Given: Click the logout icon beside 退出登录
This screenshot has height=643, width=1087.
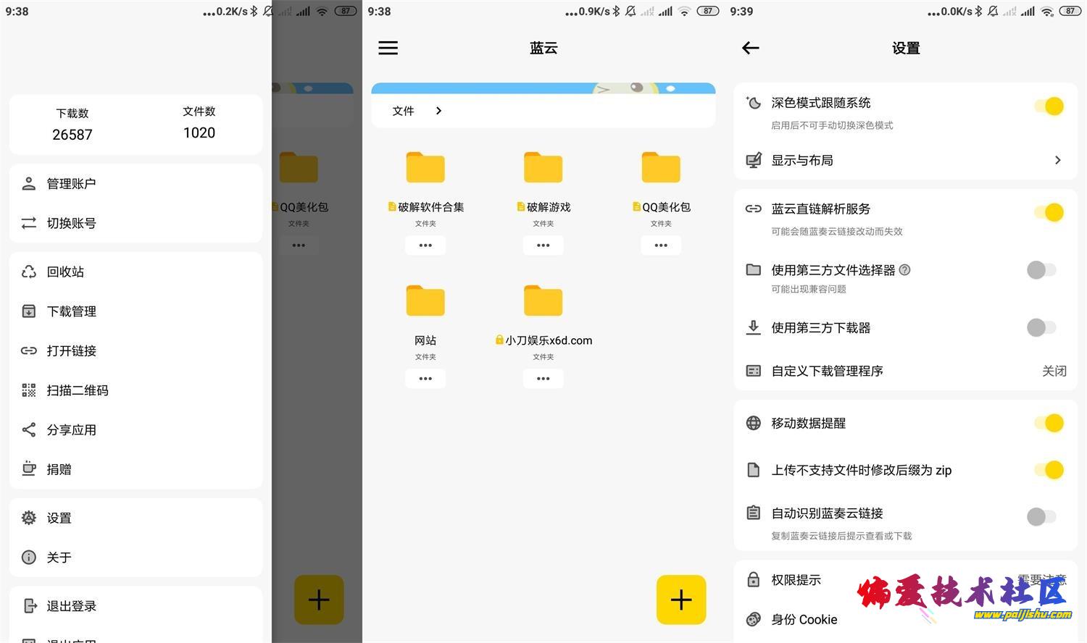Looking at the screenshot, I should click(x=30, y=605).
